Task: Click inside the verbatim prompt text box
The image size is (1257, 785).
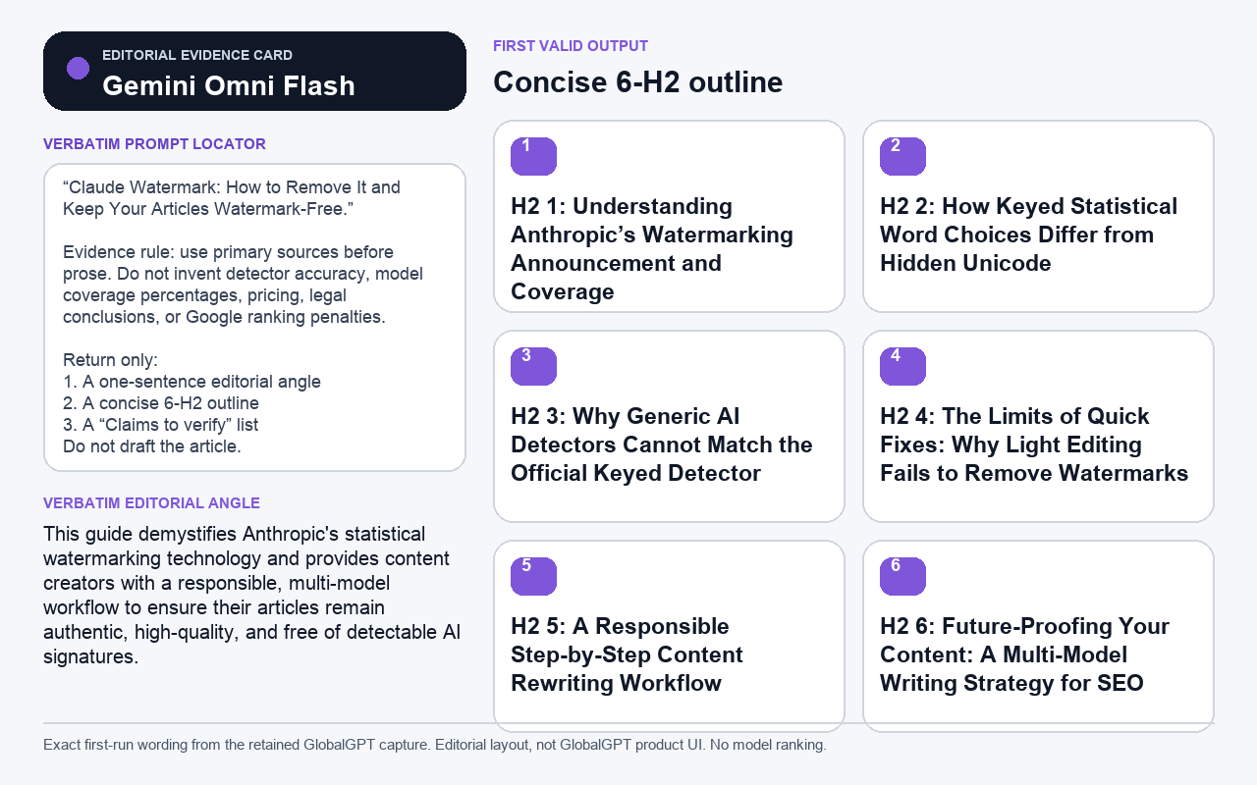Action: click(x=254, y=318)
